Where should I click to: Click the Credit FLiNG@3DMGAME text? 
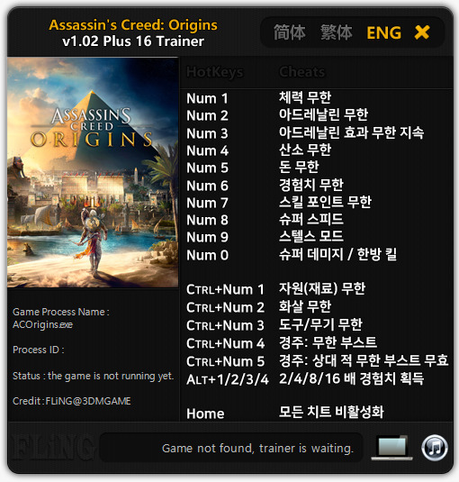pyautogui.click(x=72, y=401)
